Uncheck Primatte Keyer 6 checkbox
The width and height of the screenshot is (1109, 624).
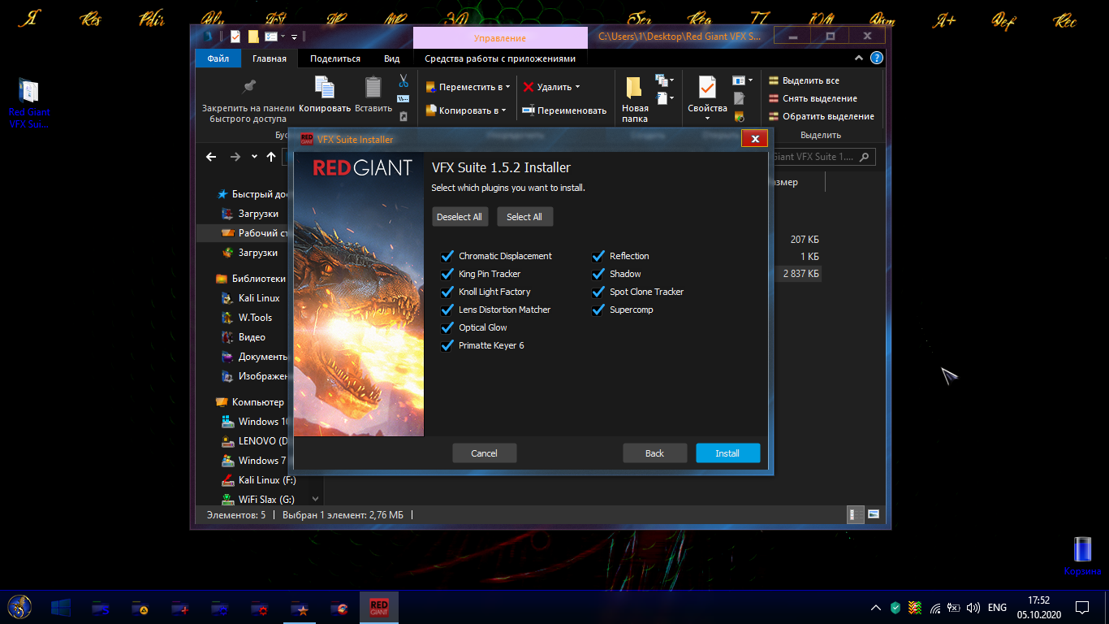click(x=447, y=345)
